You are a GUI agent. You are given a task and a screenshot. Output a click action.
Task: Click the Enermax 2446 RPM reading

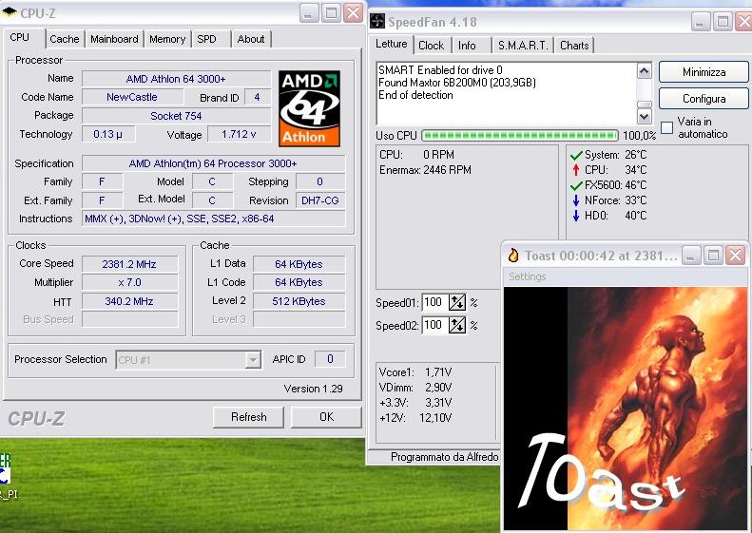coord(425,170)
